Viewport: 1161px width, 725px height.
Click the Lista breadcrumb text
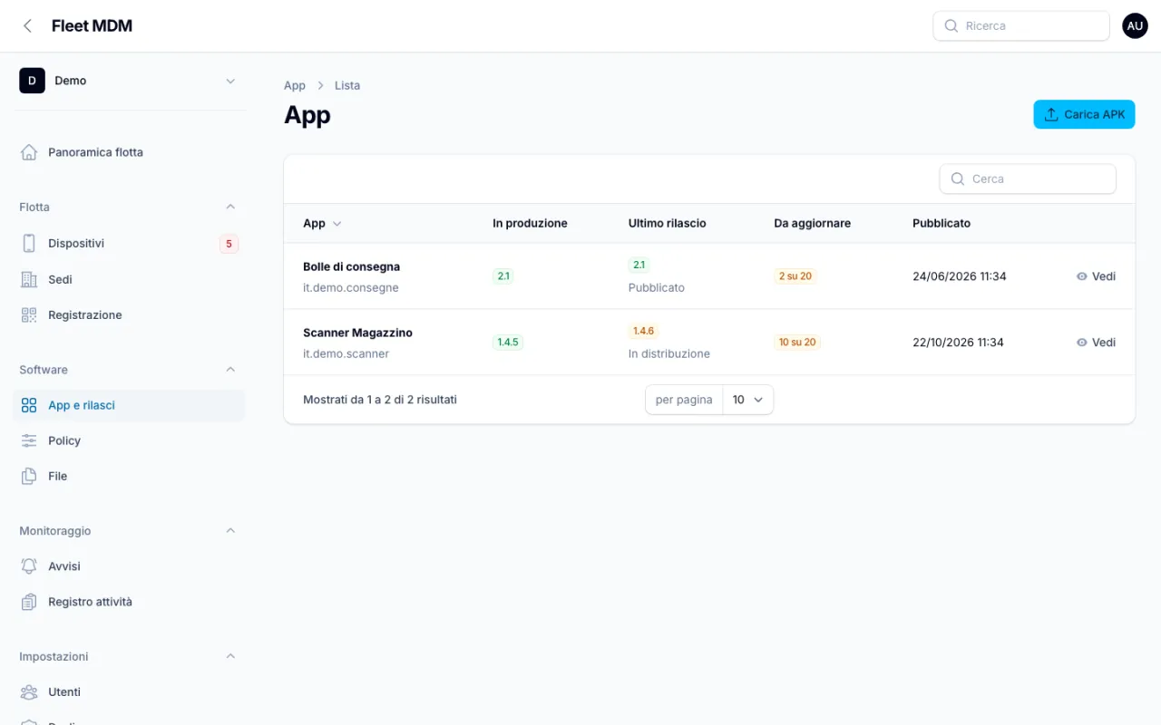click(x=347, y=85)
